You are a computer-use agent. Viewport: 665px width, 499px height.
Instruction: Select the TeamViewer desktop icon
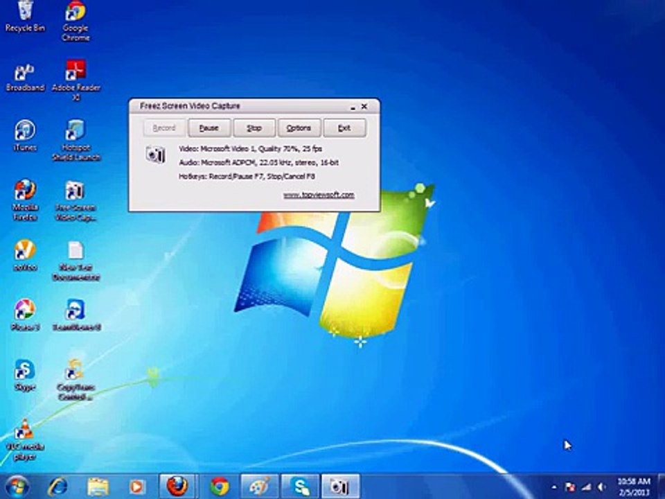pyautogui.click(x=76, y=315)
